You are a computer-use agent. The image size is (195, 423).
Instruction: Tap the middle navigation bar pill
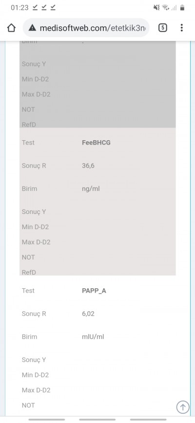coord(97,420)
